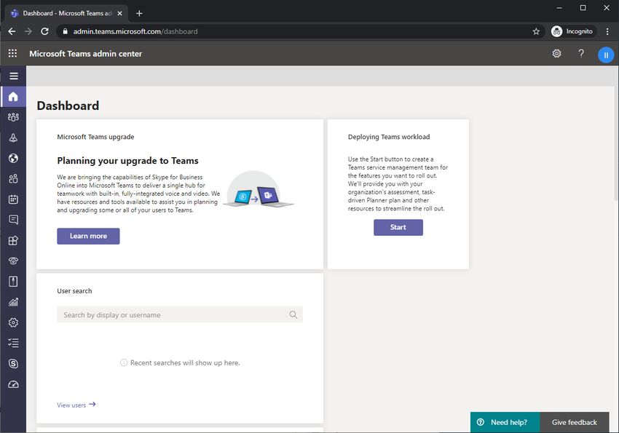619x433 pixels.
Task: Reload the page with the refresh icon
Action: pyautogui.click(x=44, y=31)
